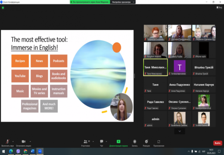Expand audio options arrow beside Включить звук
Viewport: 224px width, 155px height.
[13, 141]
